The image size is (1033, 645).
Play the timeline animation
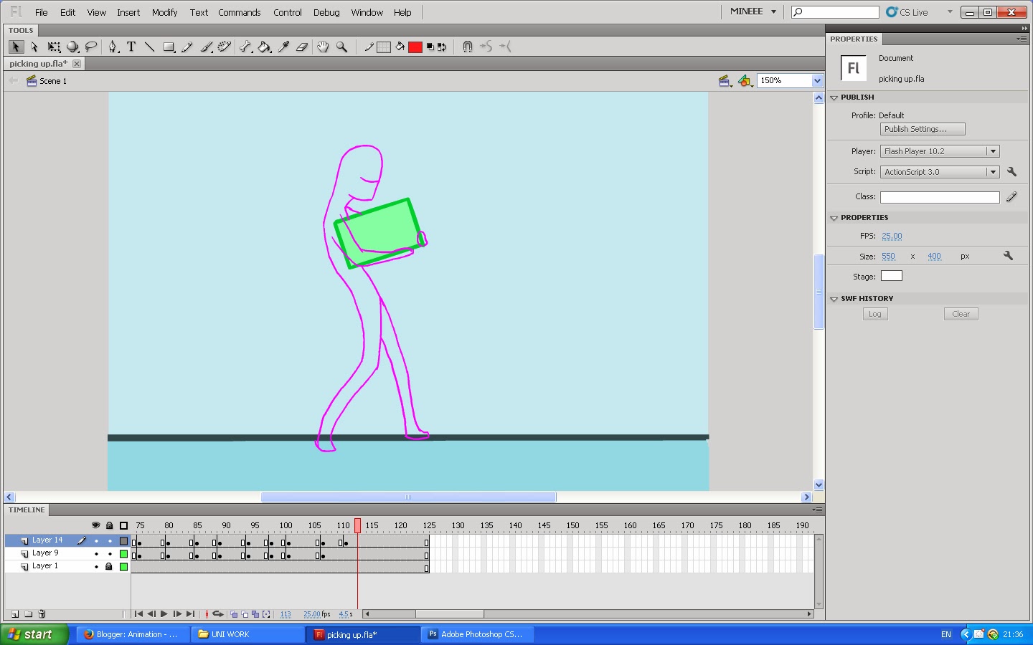pyautogui.click(x=164, y=614)
